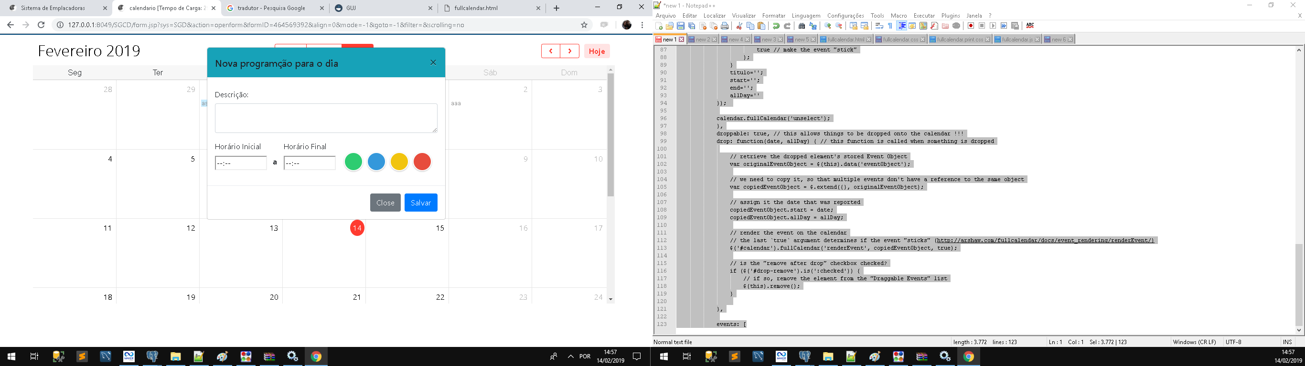
Task: Toggle word wrap toolbar button
Action: point(879,26)
